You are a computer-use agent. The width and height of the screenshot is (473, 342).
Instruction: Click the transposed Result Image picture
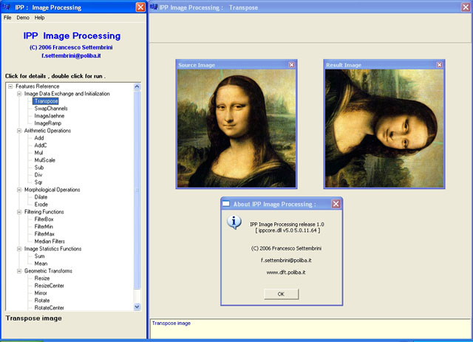384,129
